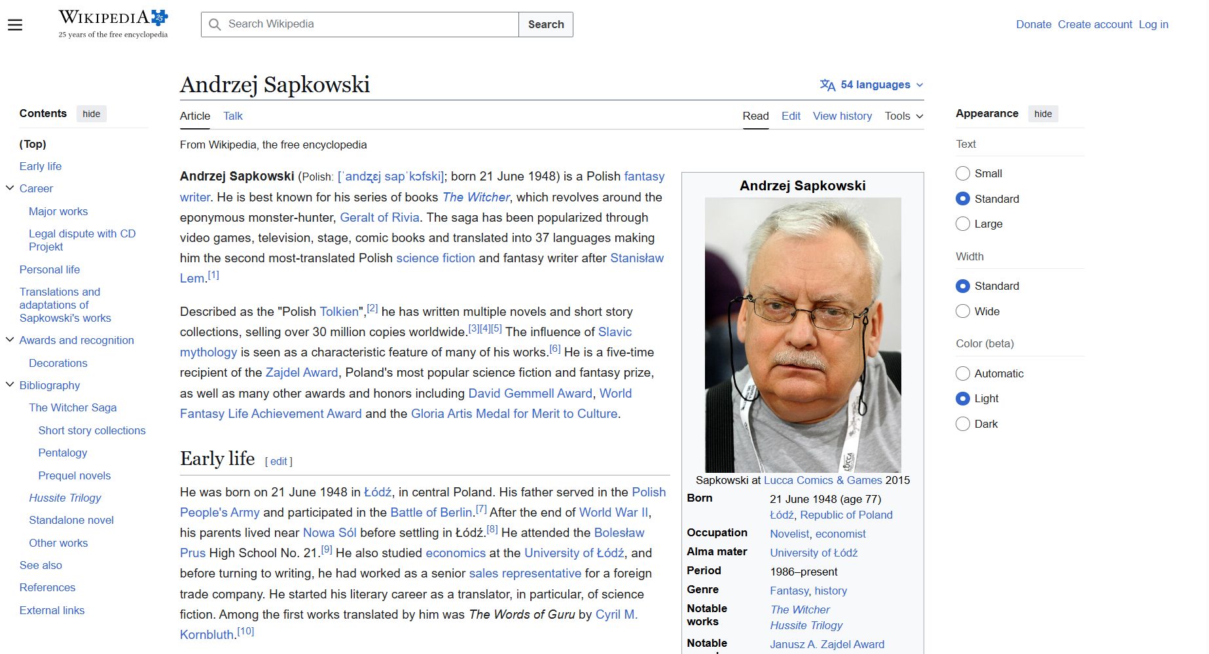Jump to Other works in contents
This screenshot has height=654, width=1209.
58,543
